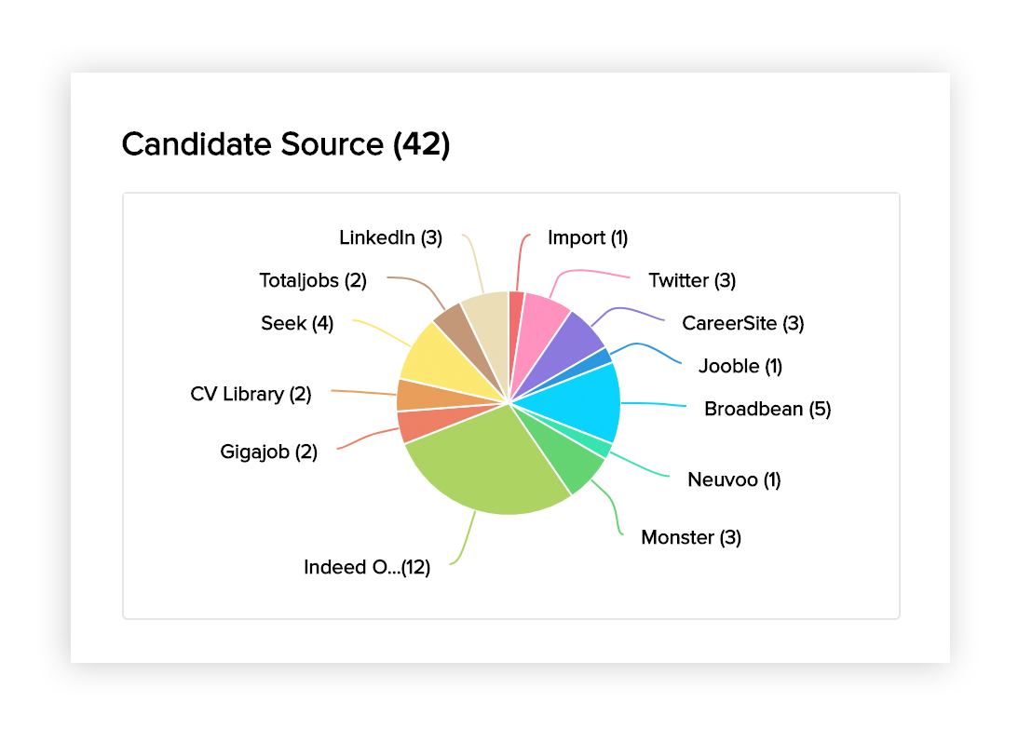Screen dimensions: 1018x729
Task: Select the "Indeed O...(12)" label
Action: 367,567
